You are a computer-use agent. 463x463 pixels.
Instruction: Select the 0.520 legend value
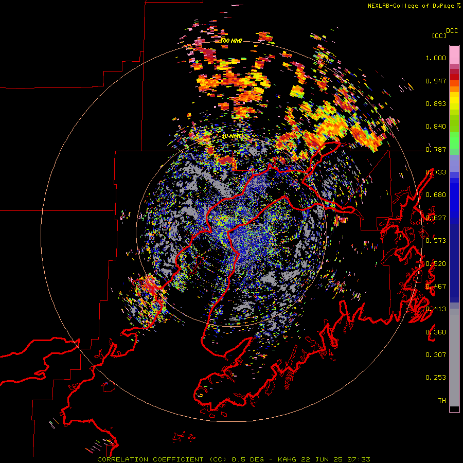[x=436, y=264]
